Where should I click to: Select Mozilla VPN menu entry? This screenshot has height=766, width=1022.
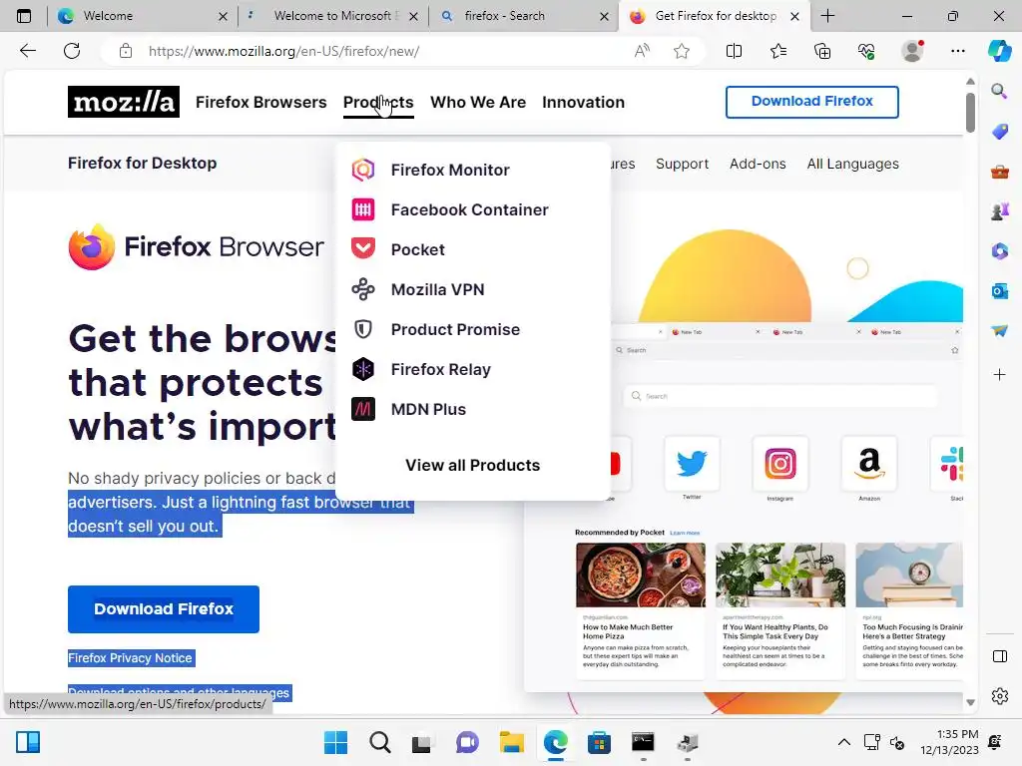pyautogui.click(x=438, y=289)
